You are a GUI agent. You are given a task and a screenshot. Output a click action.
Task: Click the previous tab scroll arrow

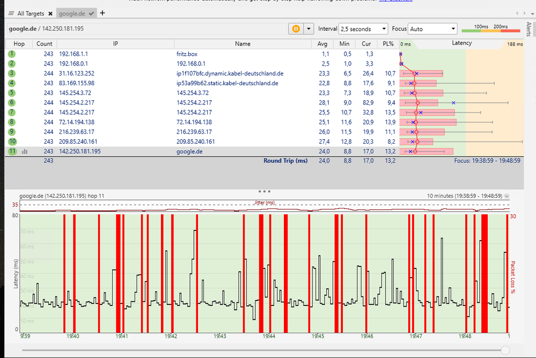coord(517,13)
